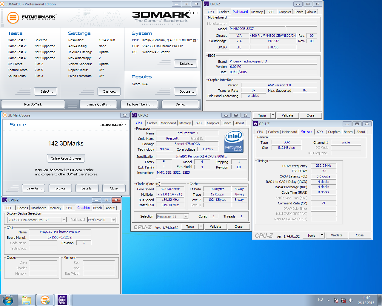Open the volume speaker tray icon
The image size is (382, 306).
coord(350,300)
